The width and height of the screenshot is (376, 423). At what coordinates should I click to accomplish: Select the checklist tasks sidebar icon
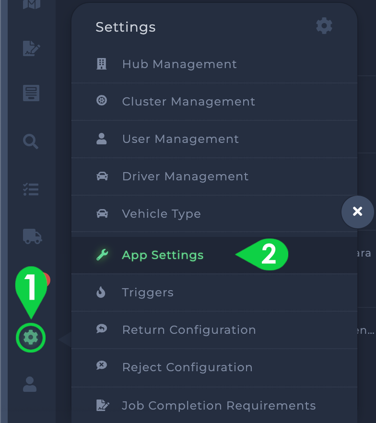[31, 189]
